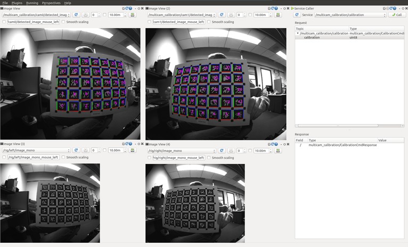Enable Smooth scaling in Image View (3)
Viewport: 408px width, 247px height.
coord(63,157)
